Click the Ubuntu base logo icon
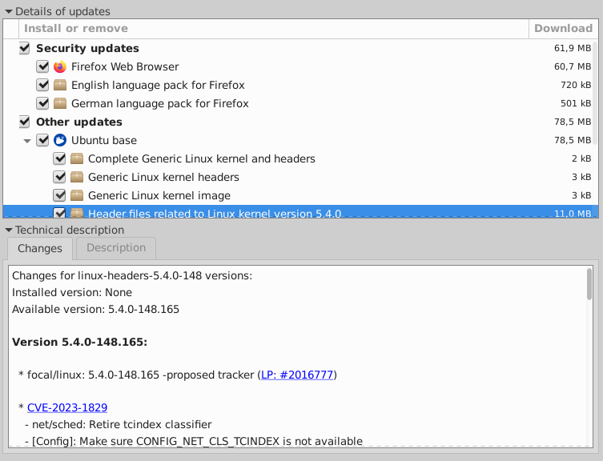 coord(60,140)
